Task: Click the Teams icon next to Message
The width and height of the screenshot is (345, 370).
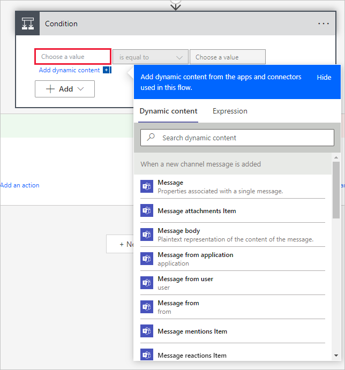Action: pos(147,186)
